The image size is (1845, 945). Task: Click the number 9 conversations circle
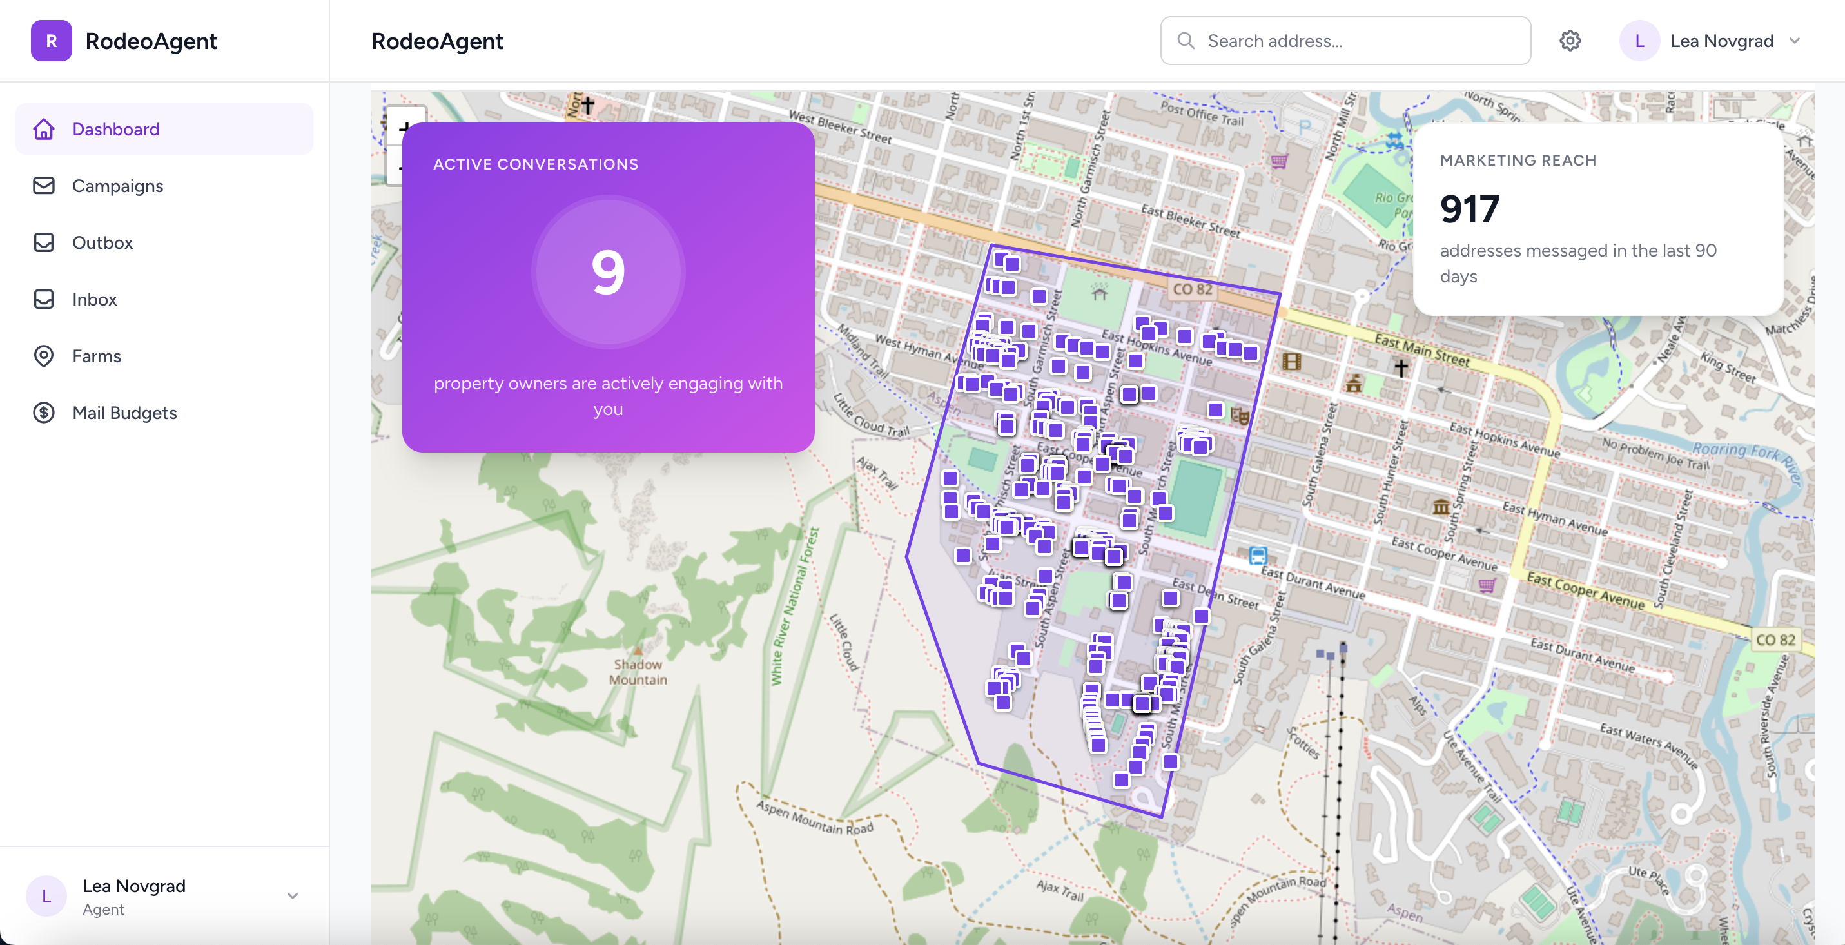[608, 272]
